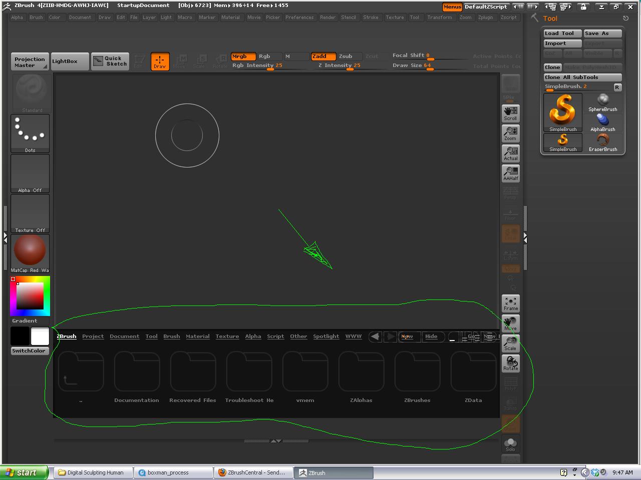641x480 pixels.
Task: Open the Windows Start menu
Action: [24, 472]
